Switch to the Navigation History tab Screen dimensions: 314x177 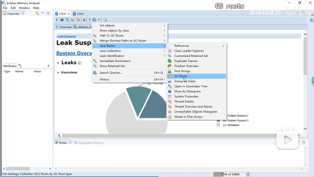click(x=89, y=143)
